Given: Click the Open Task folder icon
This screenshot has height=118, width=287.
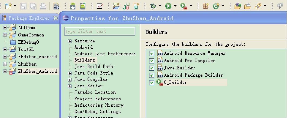Looking at the screenshot, I should click(248, 6).
